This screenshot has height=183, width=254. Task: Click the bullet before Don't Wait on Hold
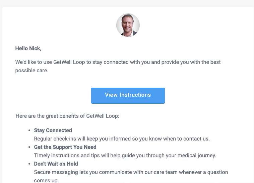tap(29, 164)
